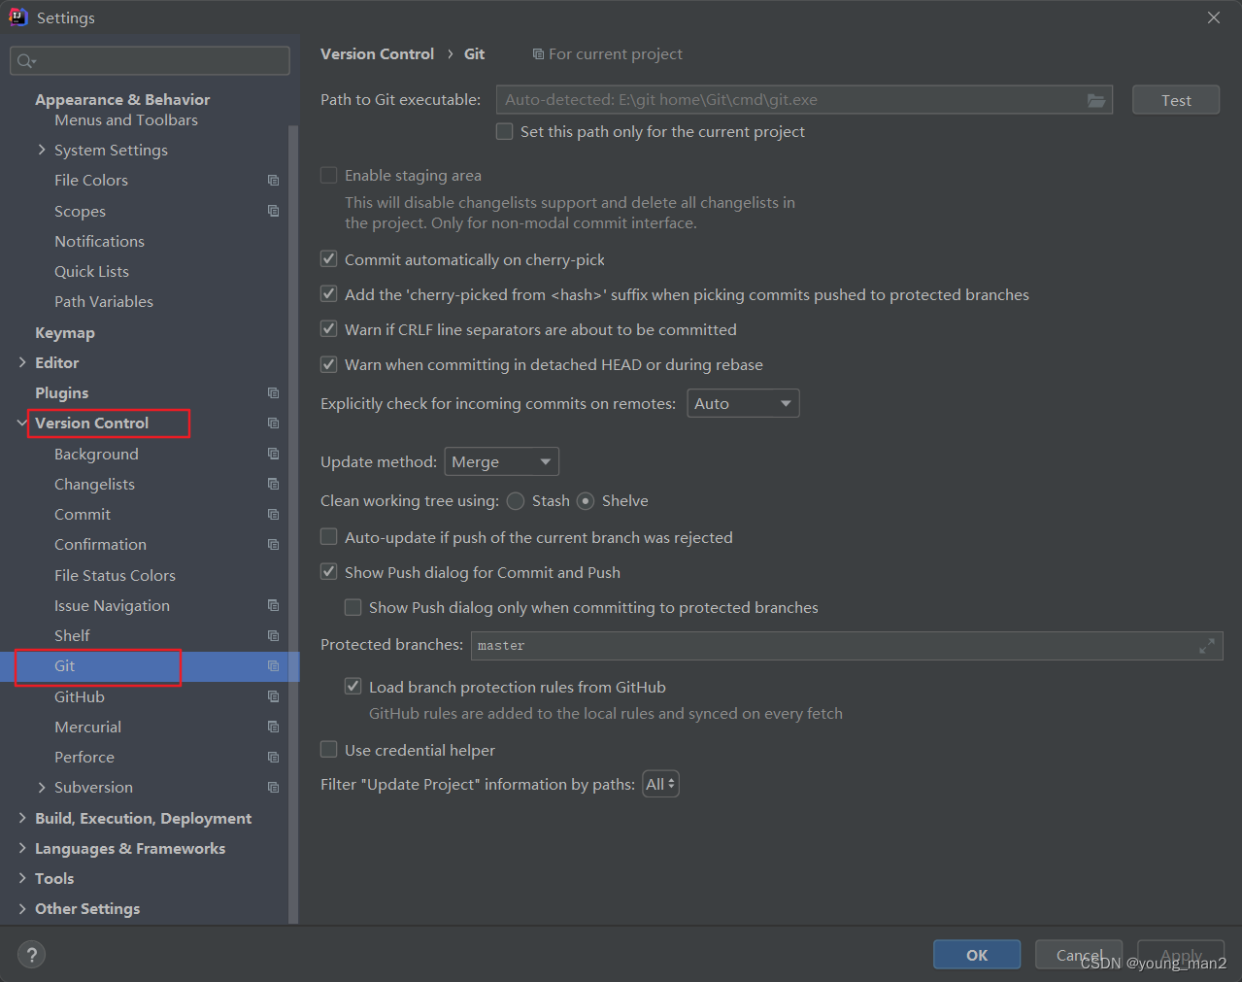The height and width of the screenshot is (982, 1242).
Task: Click the folder browse icon in Git path field
Action: (1096, 100)
